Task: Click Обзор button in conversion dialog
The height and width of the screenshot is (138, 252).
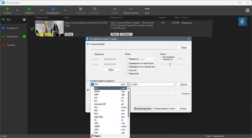Action: 184,48
